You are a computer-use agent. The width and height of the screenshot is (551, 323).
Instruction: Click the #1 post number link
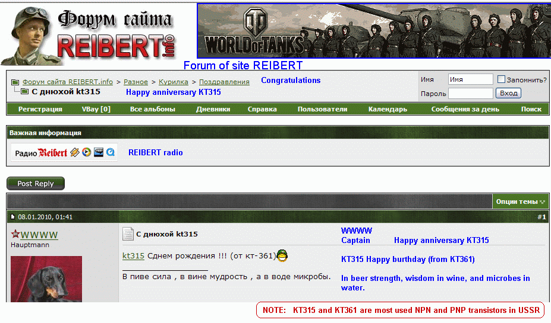[x=541, y=217]
